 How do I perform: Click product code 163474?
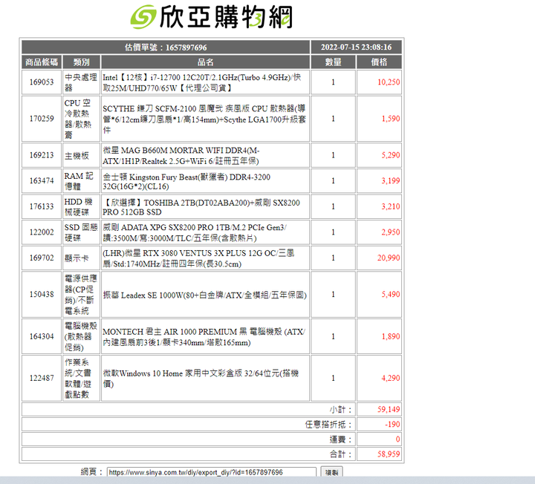42,180
